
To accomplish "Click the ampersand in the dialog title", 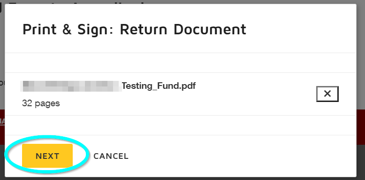I will (x=67, y=30).
